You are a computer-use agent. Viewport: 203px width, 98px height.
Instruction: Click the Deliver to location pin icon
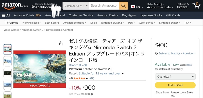[33, 7]
